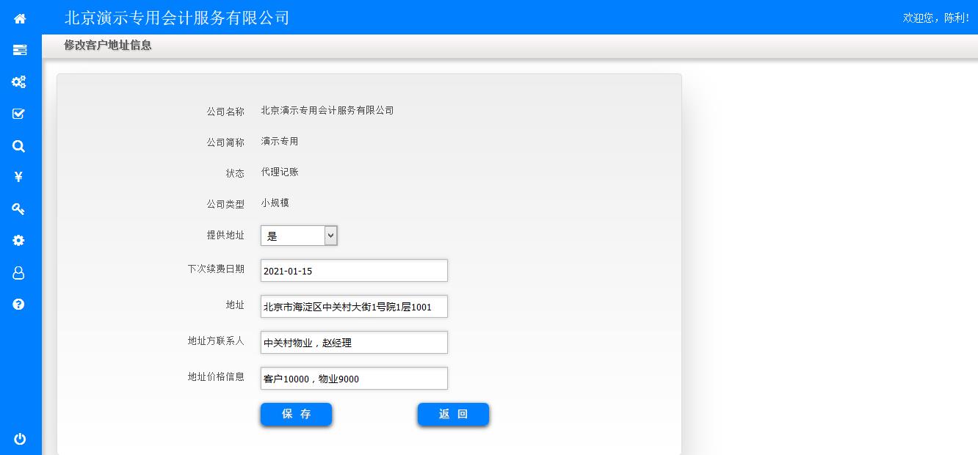Open the question mark help icon

point(19,304)
